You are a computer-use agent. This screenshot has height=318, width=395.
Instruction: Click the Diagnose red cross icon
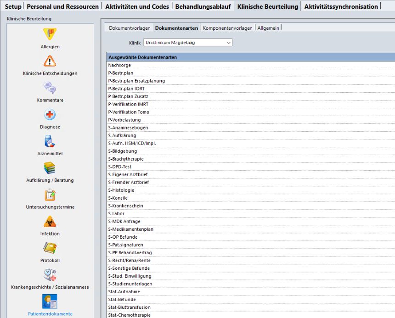pyautogui.click(x=50, y=115)
